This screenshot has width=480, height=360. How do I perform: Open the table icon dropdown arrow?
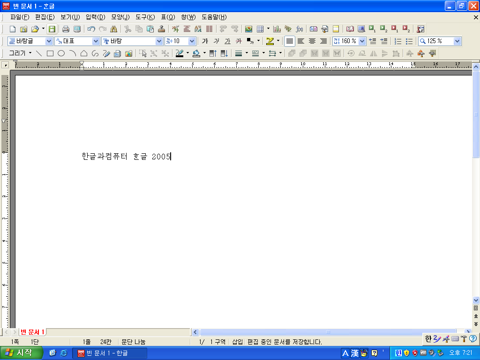pos(268,29)
